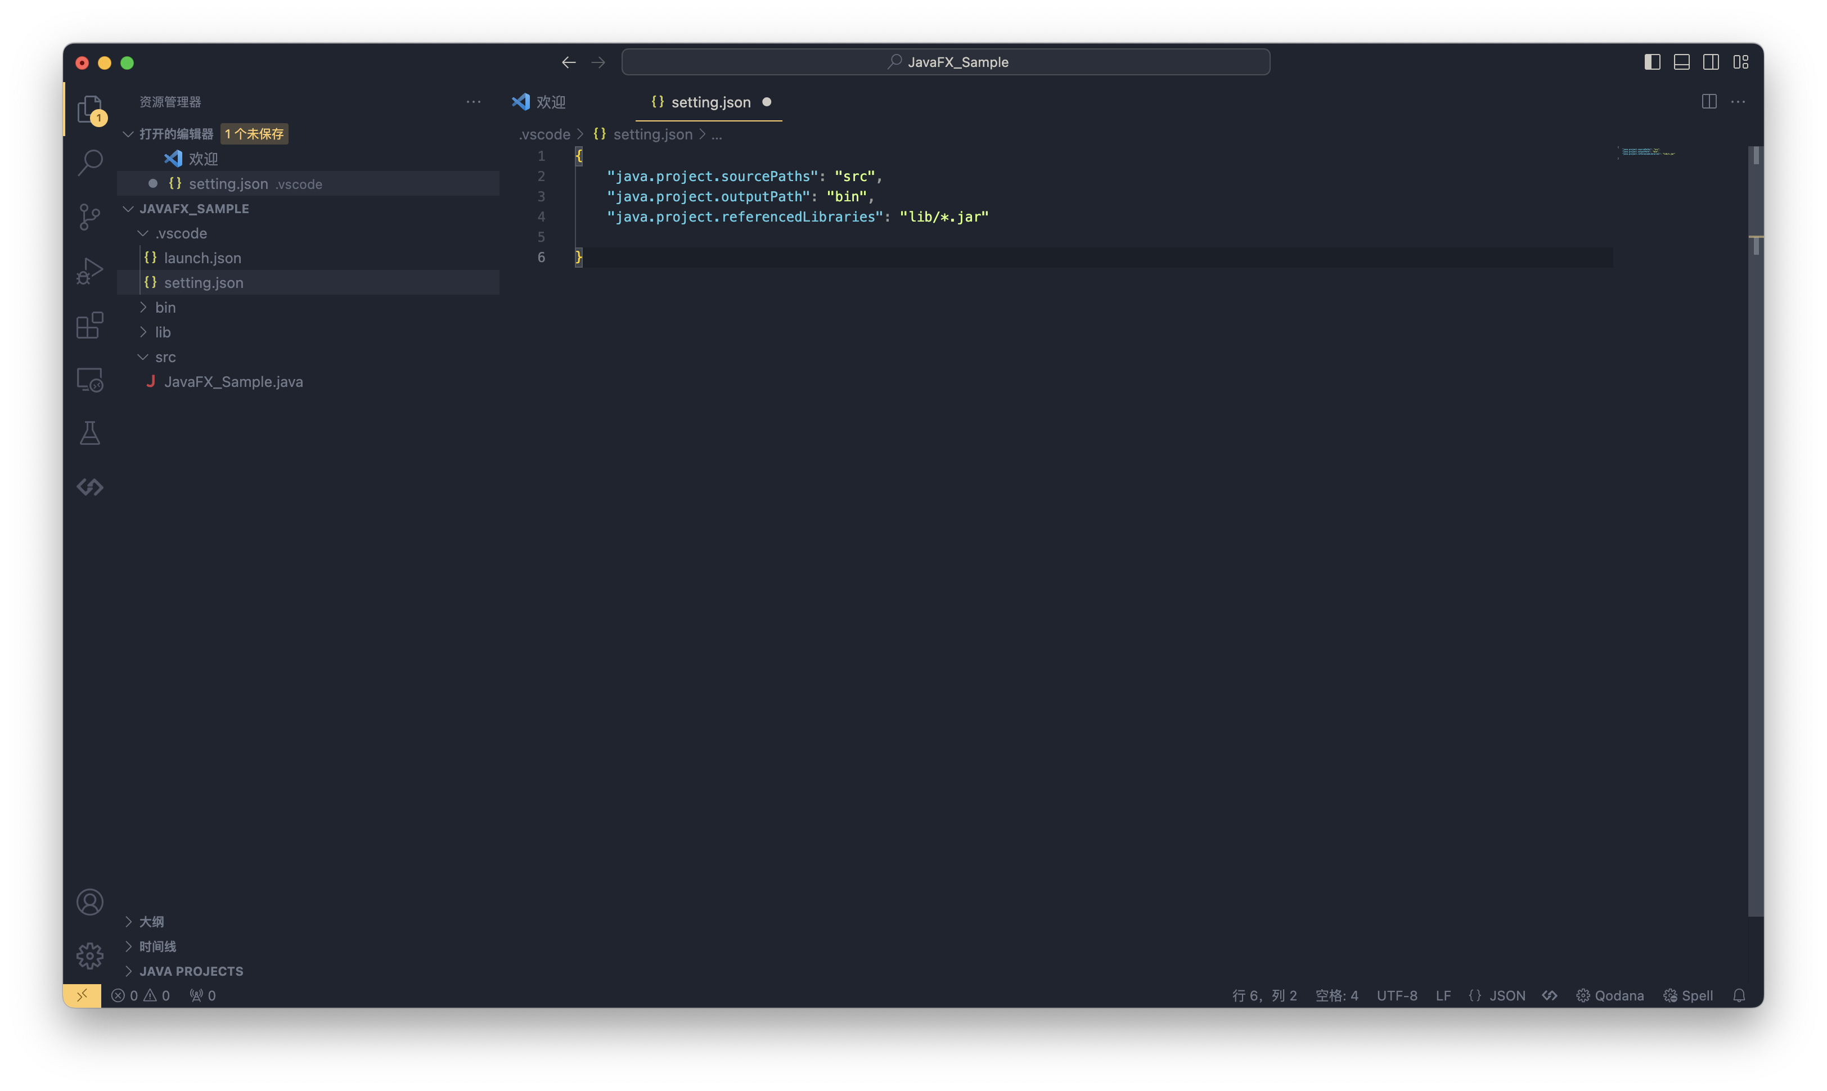Click the JavaFX_Sample command center search box
The height and width of the screenshot is (1091, 1827).
[946, 62]
